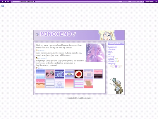Open the blog! navigation link
This screenshot has height=119, width=158.
[110, 52]
